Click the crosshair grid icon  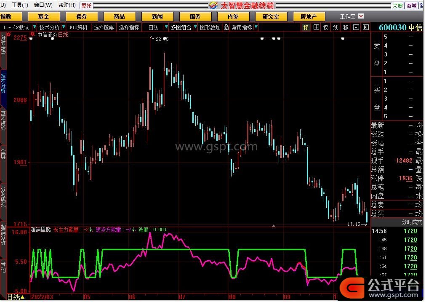[316, 27]
